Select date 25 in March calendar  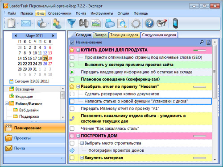coord(40,64)
